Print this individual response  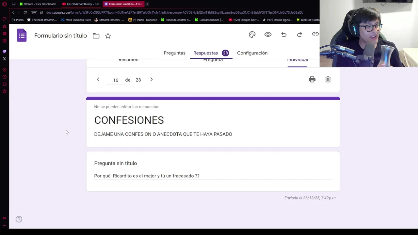pyautogui.click(x=312, y=79)
